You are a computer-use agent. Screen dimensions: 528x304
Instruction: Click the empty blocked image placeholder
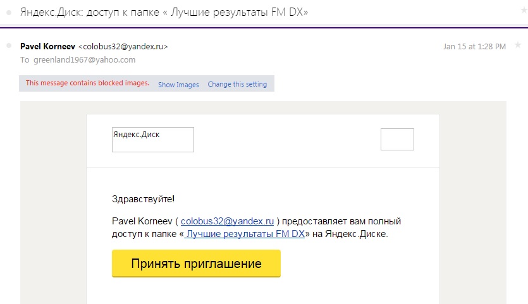coord(397,139)
